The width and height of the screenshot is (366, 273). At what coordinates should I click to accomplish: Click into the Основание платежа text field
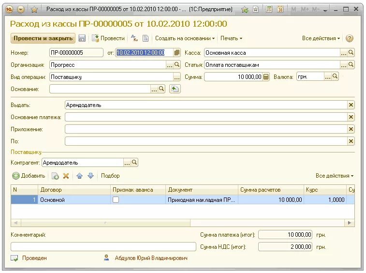point(206,117)
